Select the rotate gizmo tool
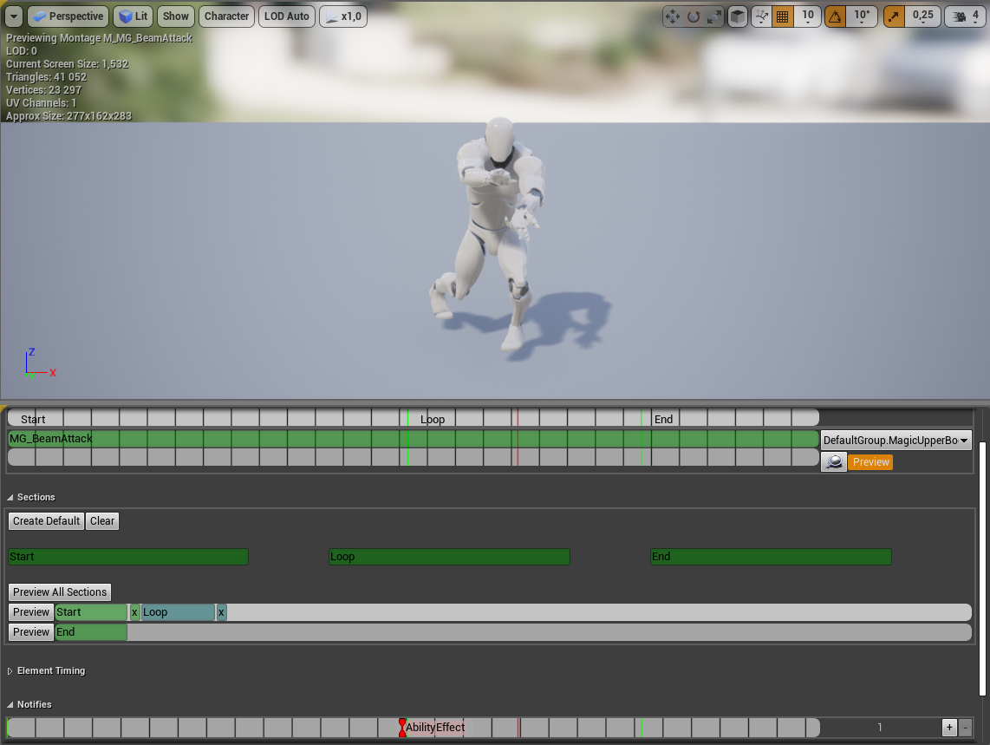This screenshot has height=745, width=990. click(x=693, y=16)
